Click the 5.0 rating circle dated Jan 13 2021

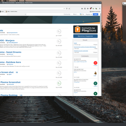point(59,31)
